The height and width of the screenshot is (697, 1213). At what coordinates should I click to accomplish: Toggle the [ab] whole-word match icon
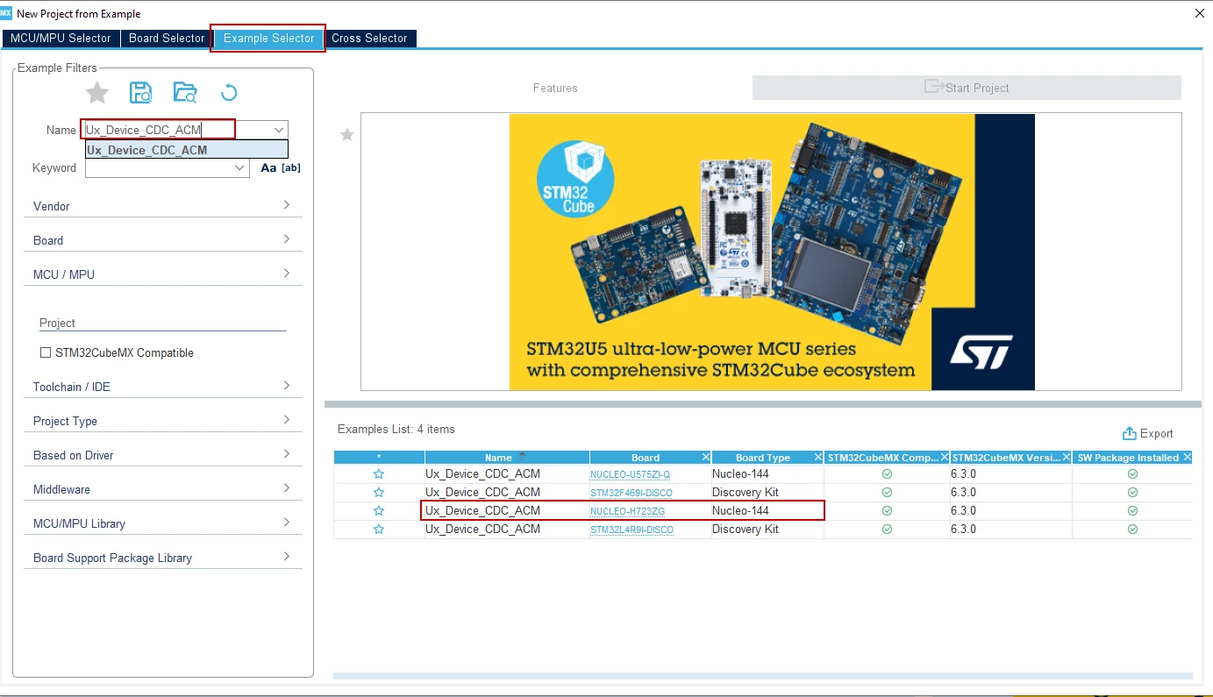coord(290,167)
